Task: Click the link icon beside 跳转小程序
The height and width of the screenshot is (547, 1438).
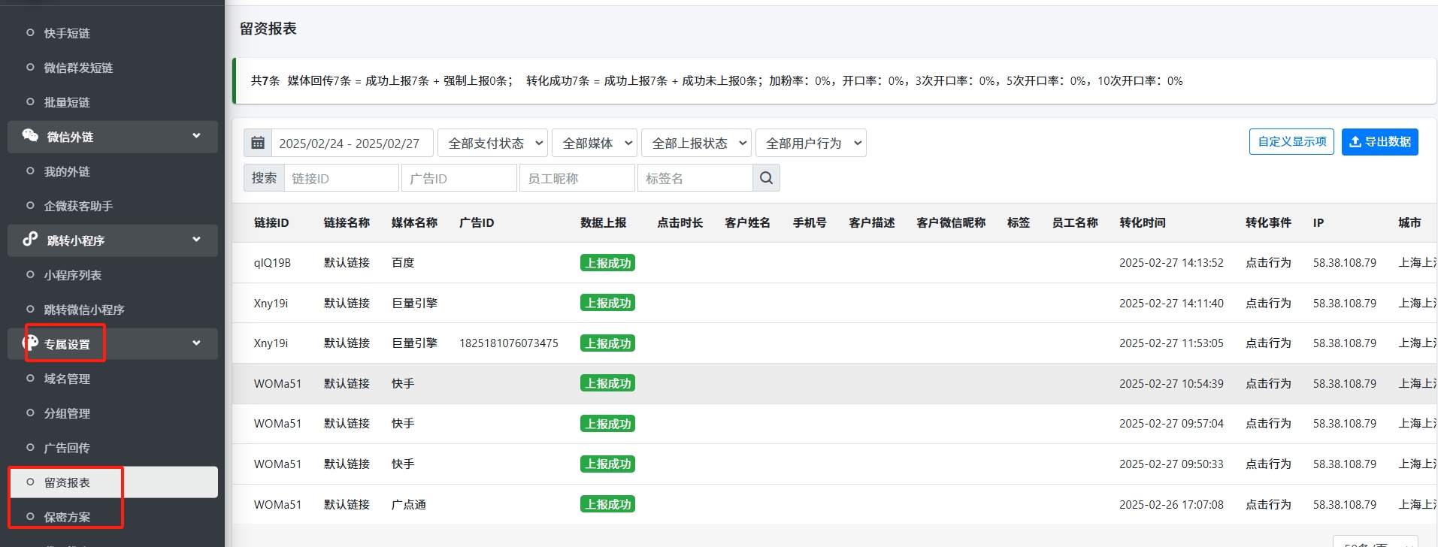Action: tap(30, 240)
